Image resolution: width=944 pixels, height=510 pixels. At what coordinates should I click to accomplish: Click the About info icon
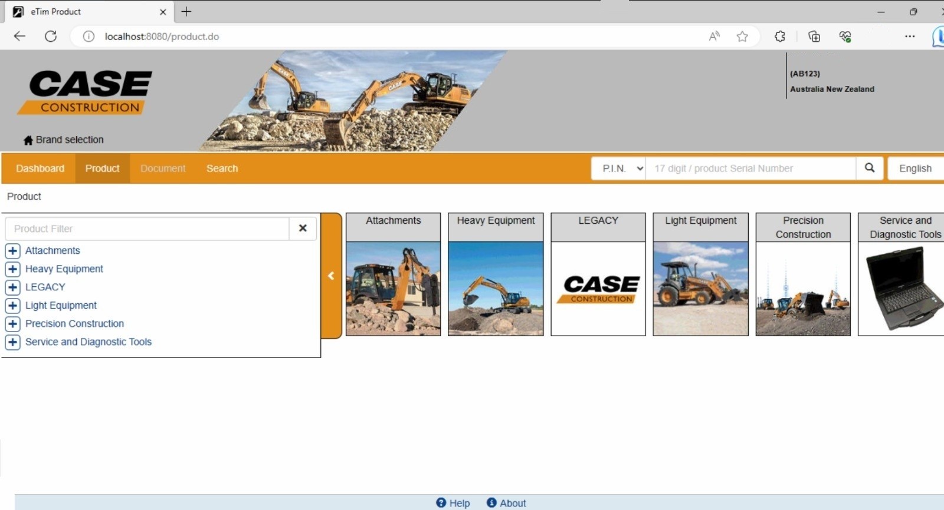pos(491,502)
